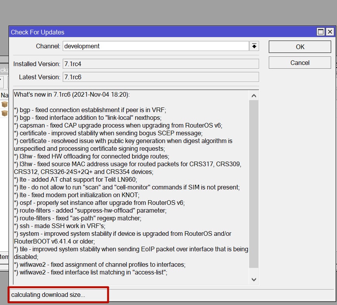Click the "What's new in 7.1rc6" heading line
Viewport: 337px width, 305px height.
72,95
